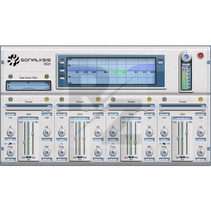Click the 578 ms release value field

[47, 160]
